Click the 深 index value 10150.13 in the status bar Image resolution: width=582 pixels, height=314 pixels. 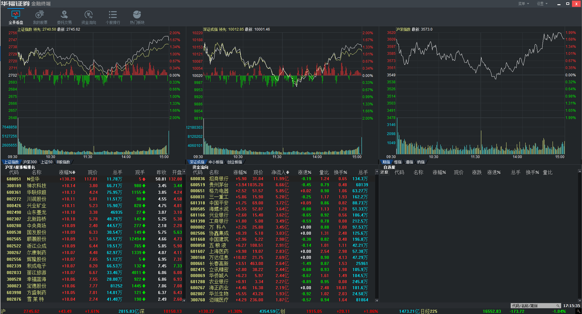(x=172, y=311)
